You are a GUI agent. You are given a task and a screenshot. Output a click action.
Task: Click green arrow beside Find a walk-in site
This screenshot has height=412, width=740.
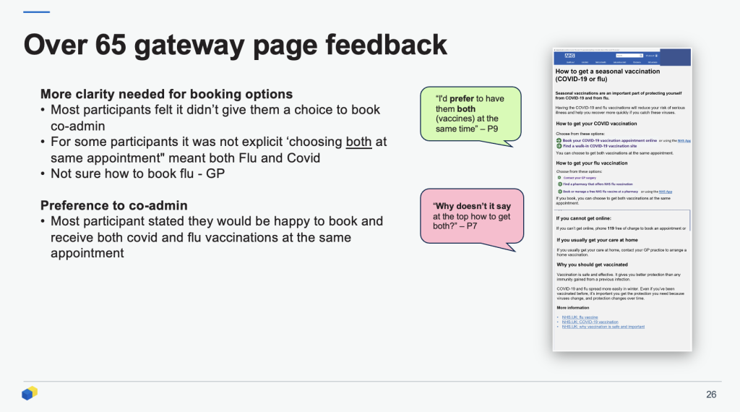pos(558,146)
